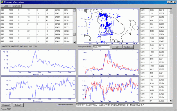177x111 pixels.
Task: Click the corr=0.8556 statistics label
Action: [19, 46]
